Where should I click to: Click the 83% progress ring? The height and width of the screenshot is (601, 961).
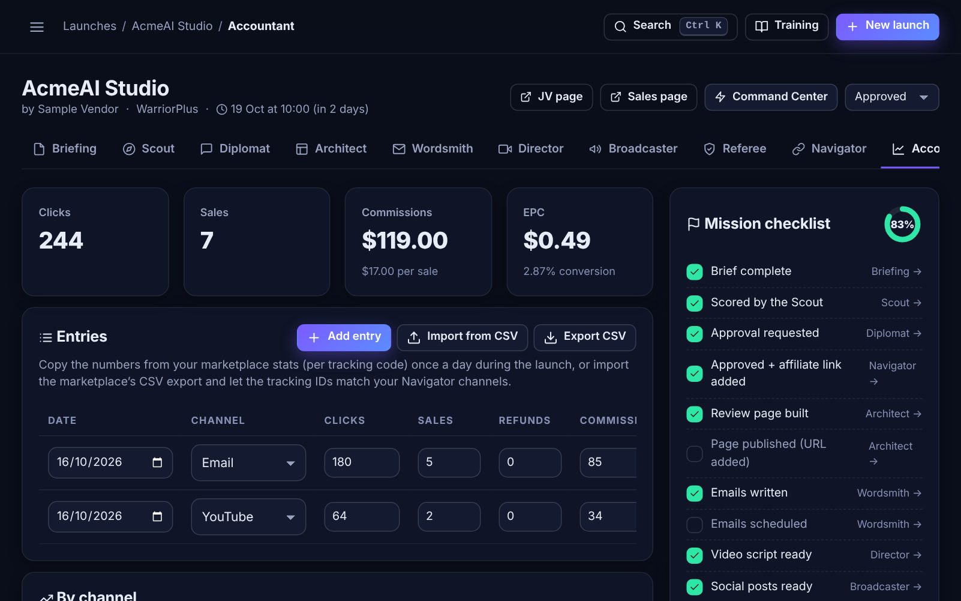coord(902,225)
